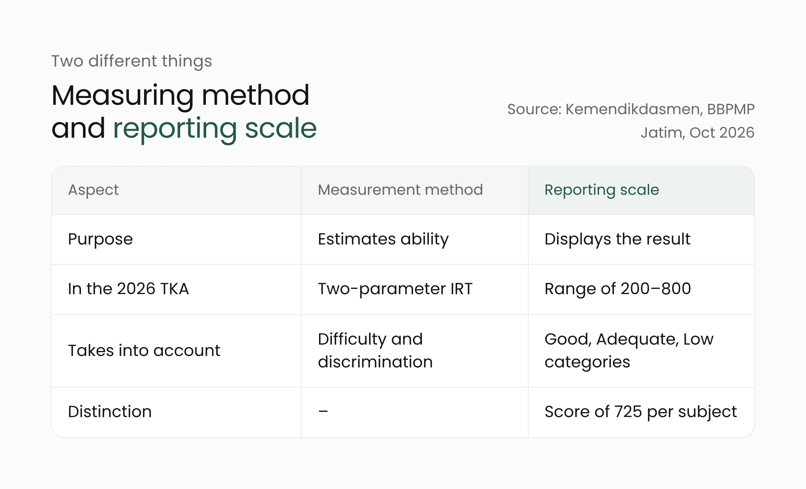Click the 'Takes into account' row label

(x=144, y=351)
